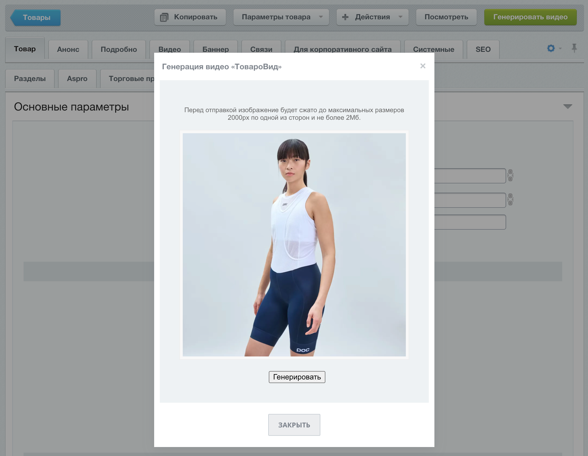This screenshot has height=456, width=588.
Task: Go back via the Товары button
Action: point(36,17)
